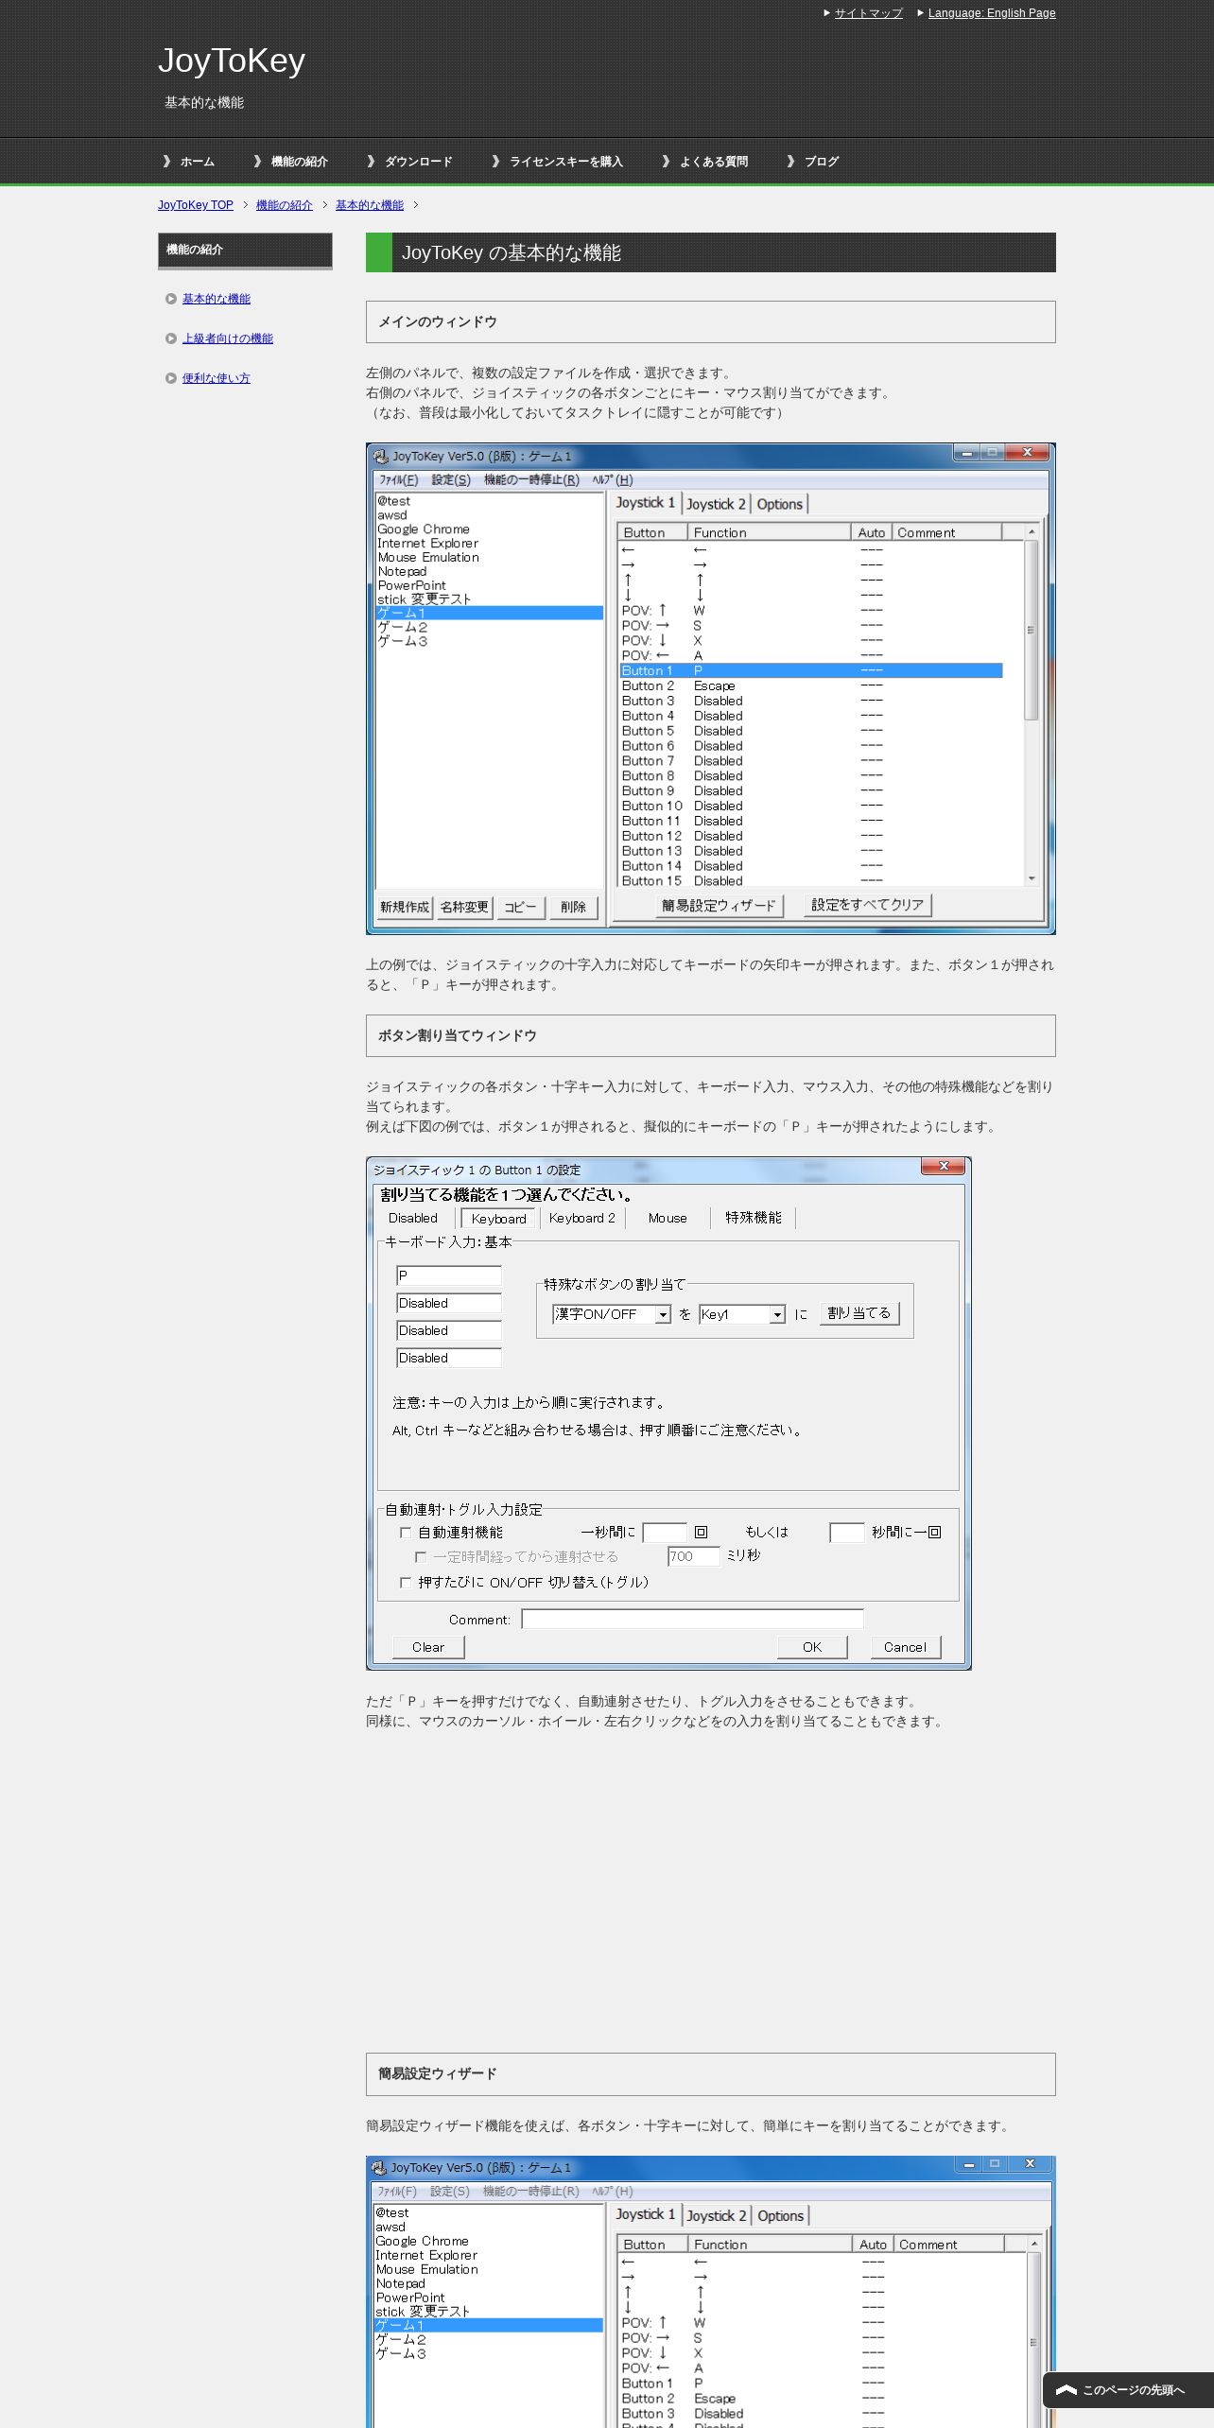Open 上級者向けの機能 in the sidebar
The height and width of the screenshot is (2428, 1214).
pos(228,338)
